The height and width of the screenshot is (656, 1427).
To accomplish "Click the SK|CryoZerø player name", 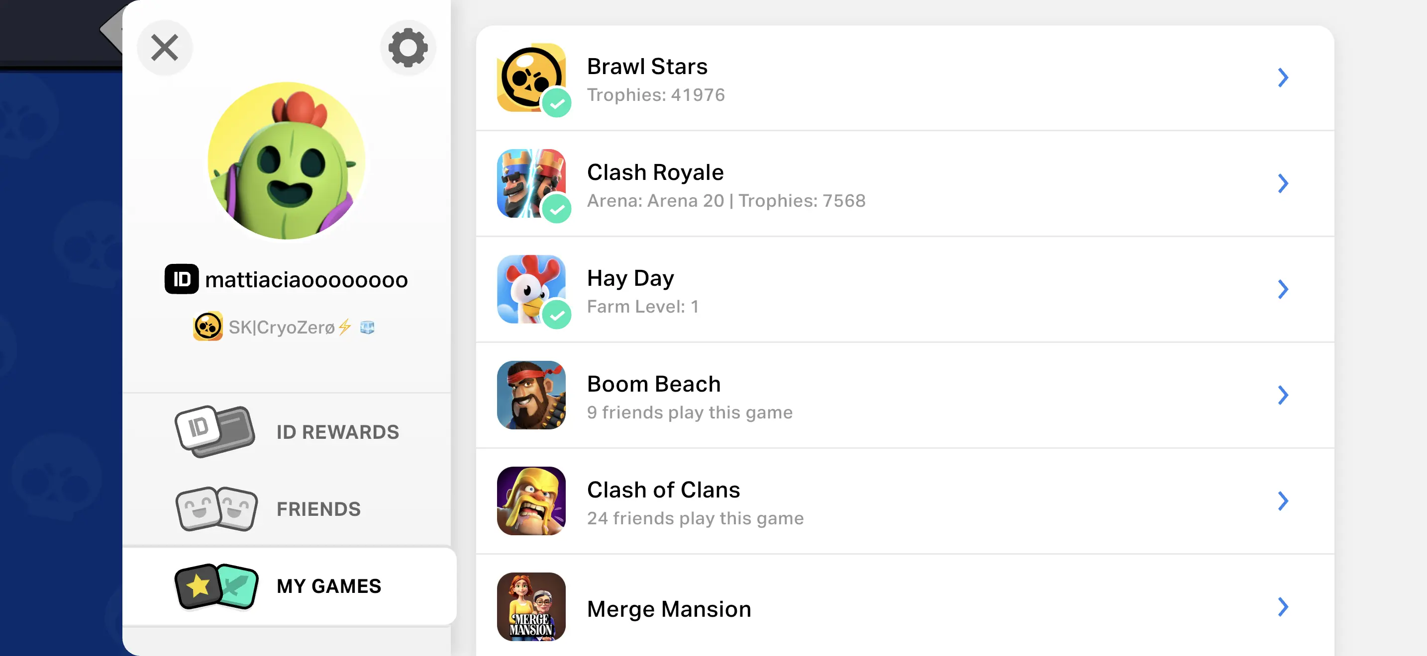I will [x=282, y=328].
